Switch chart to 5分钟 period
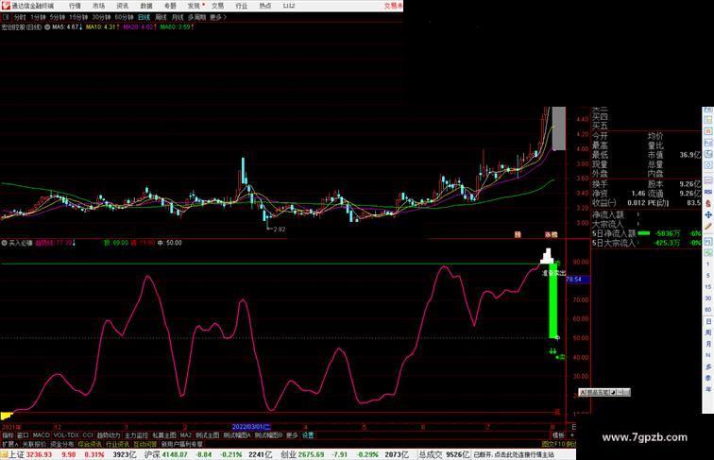 pyautogui.click(x=58, y=17)
